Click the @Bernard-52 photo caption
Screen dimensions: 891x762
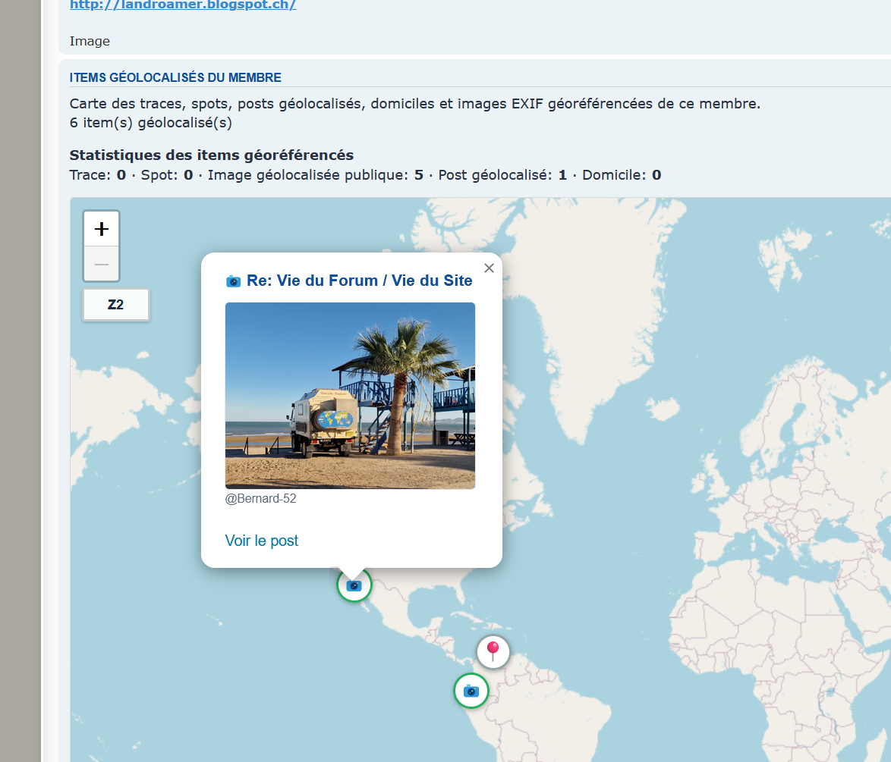(x=260, y=499)
